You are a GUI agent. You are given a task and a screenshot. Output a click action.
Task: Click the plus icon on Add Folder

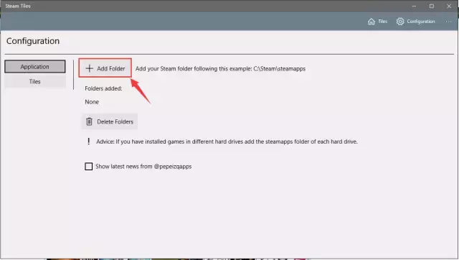click(89, 68)
